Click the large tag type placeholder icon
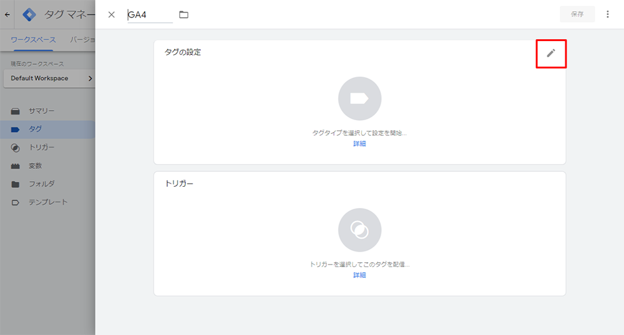 pos(359,98)
